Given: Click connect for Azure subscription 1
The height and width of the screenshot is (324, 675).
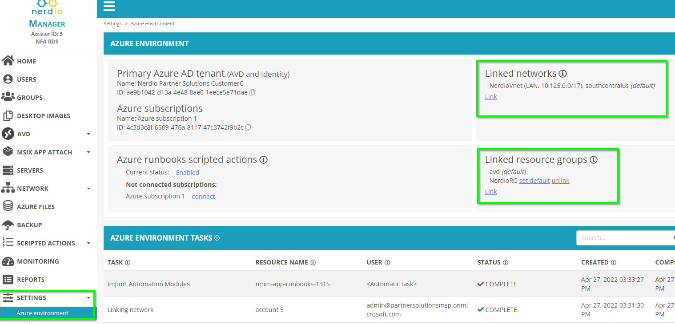Looking at the screenshot, I should (x=203, y=197).
